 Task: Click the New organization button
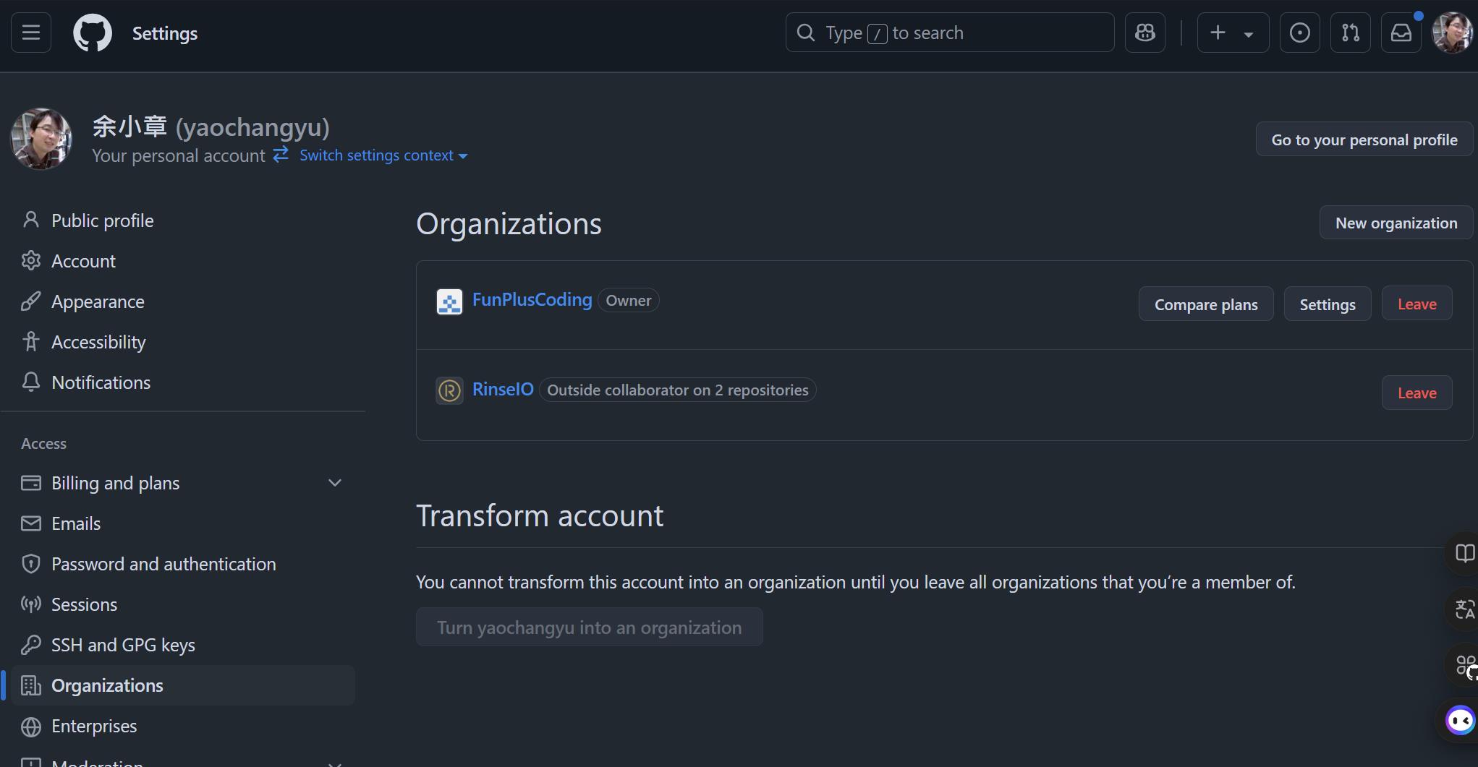click(1396, 223)
